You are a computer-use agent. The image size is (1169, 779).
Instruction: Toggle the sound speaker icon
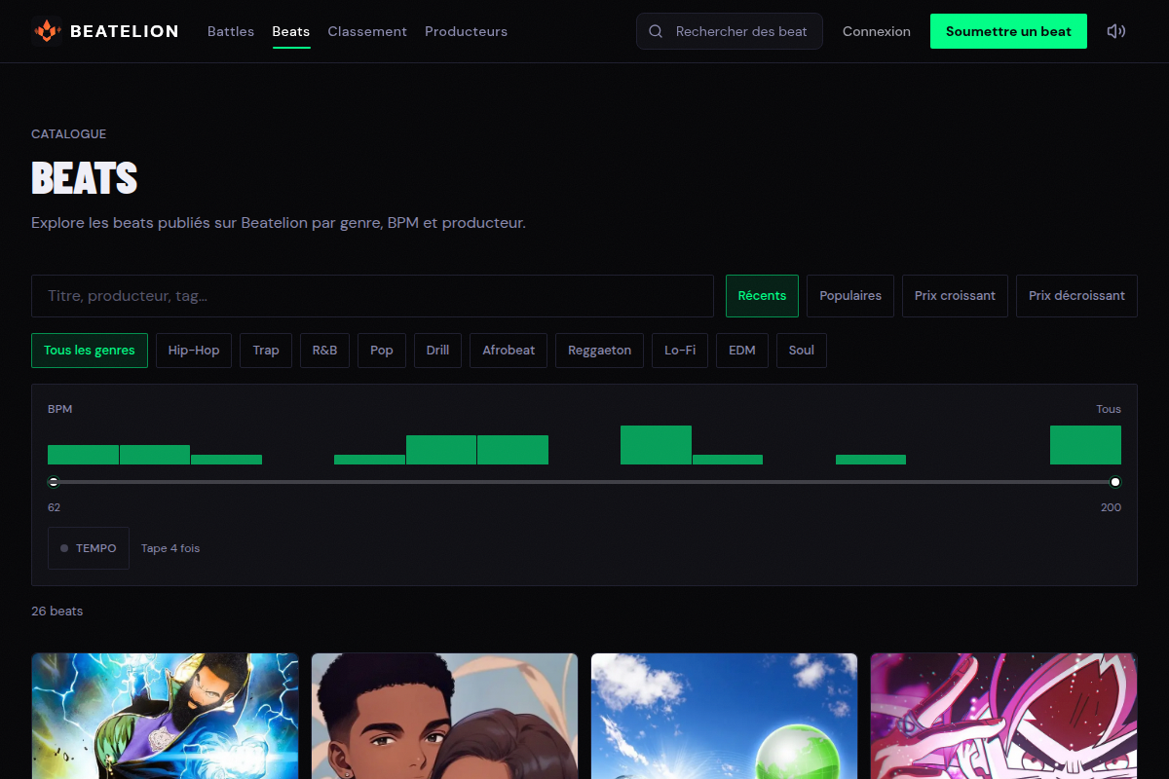1116,31
